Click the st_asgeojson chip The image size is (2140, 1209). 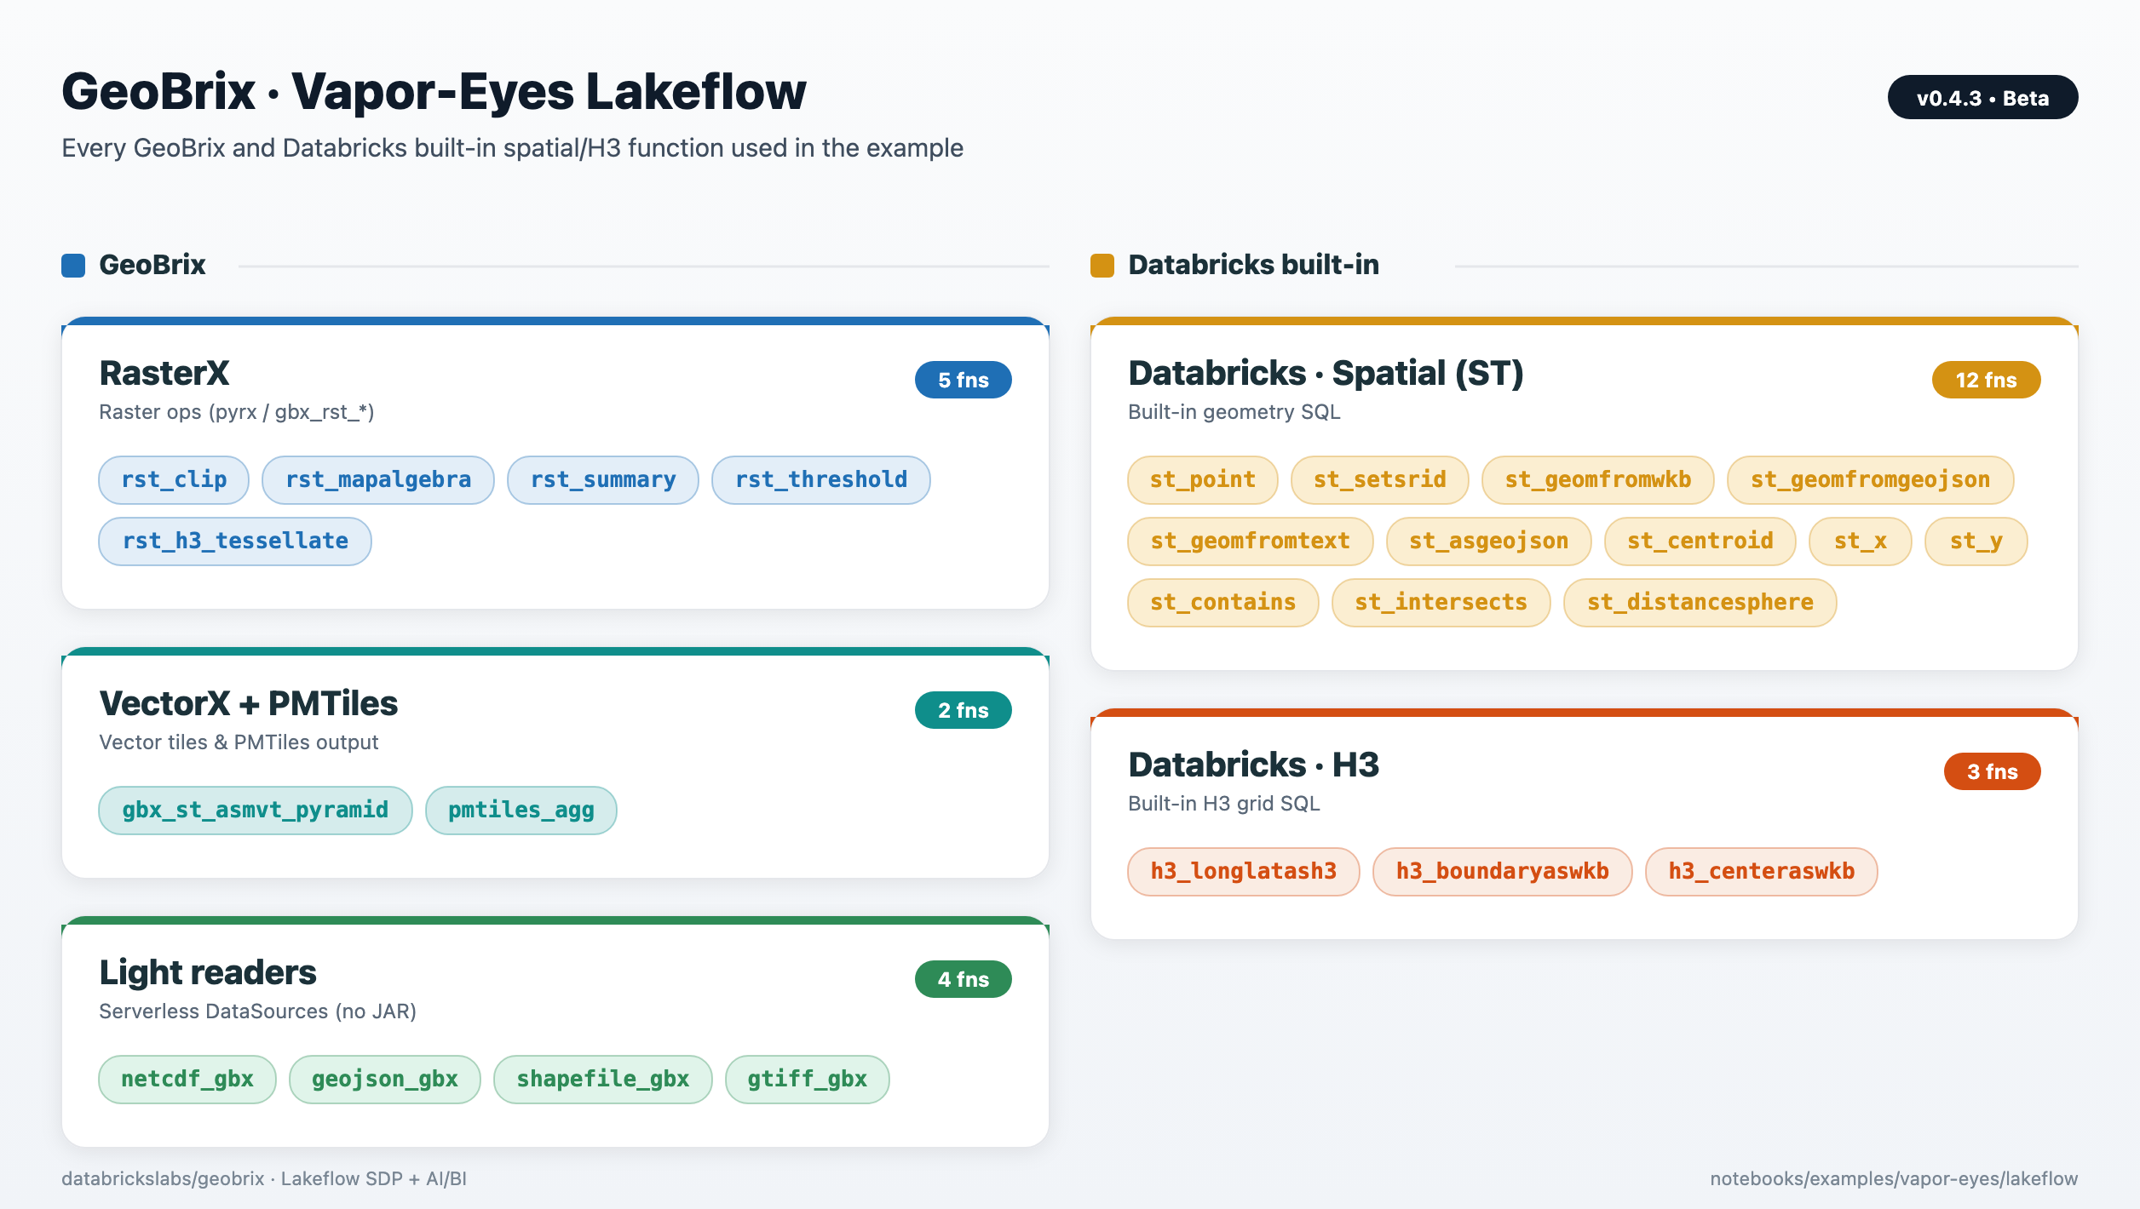1489,541
